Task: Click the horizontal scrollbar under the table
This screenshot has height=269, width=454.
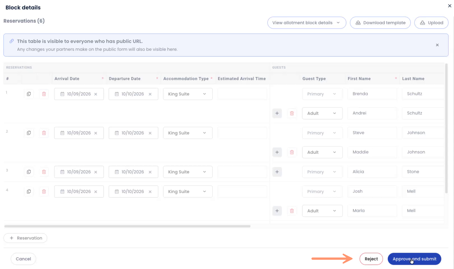Action: 127,226
